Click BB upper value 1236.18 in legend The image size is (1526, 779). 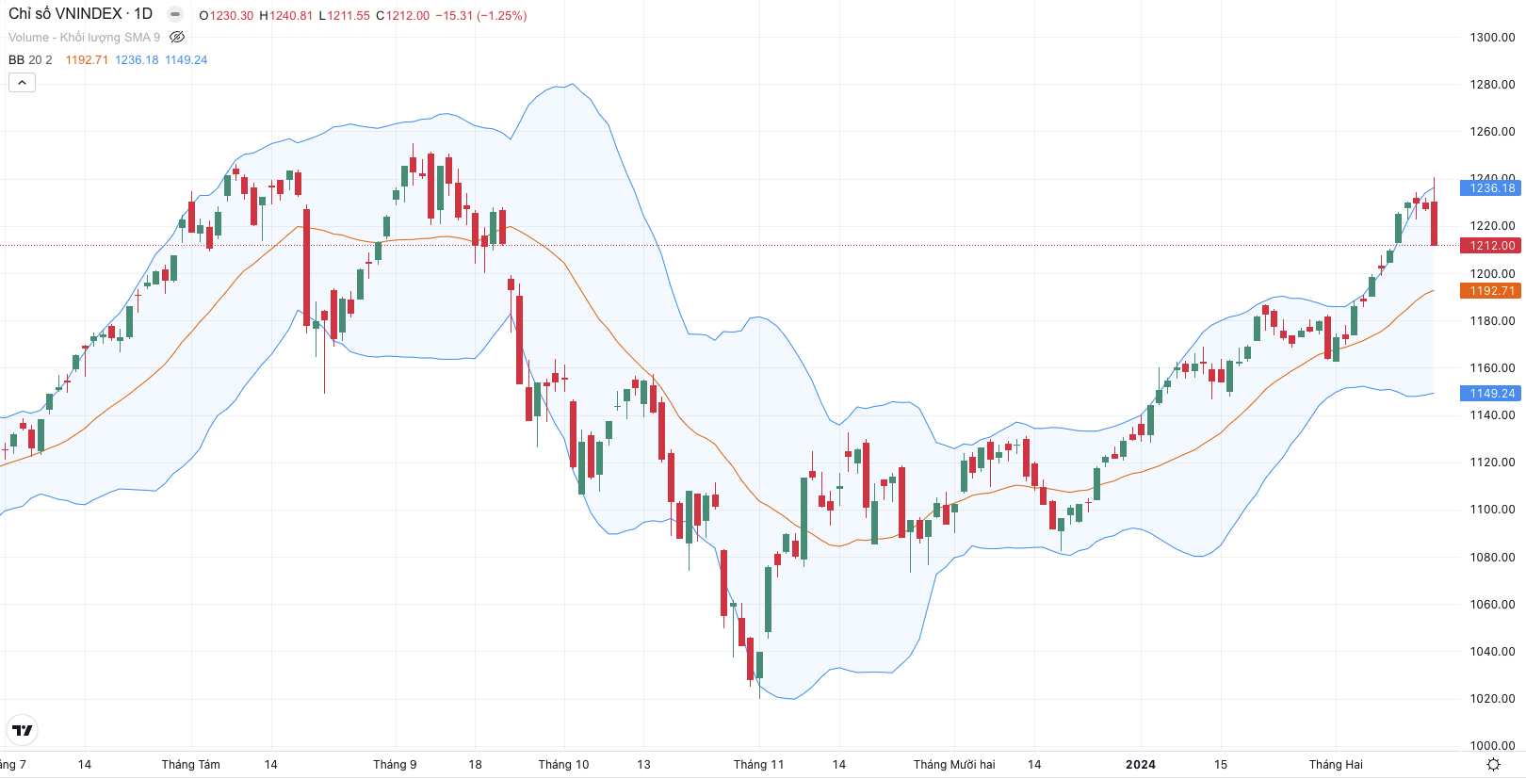pos(137,60)
